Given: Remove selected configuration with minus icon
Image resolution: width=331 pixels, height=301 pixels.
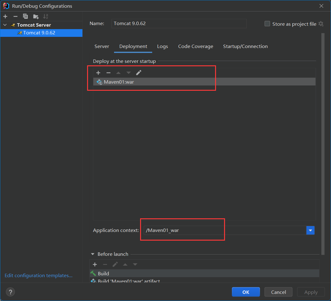Looking at the screenshot, I should [15, 16].
